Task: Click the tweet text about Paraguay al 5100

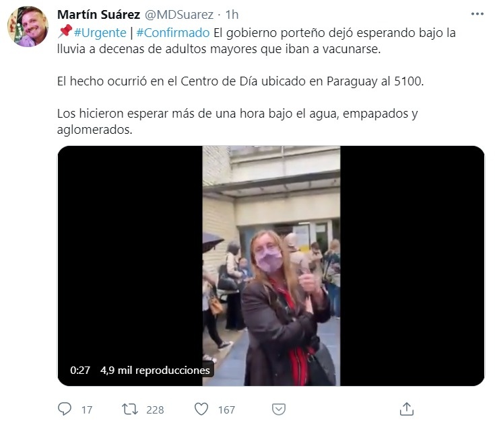Action: [240, 81]
